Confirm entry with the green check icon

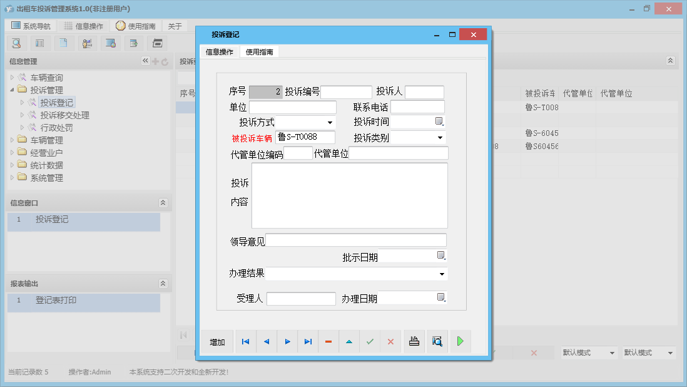(369, 341)
